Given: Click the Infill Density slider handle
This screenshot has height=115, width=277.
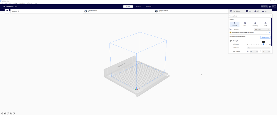Looking at the screenshot, I should pos(263,44).
